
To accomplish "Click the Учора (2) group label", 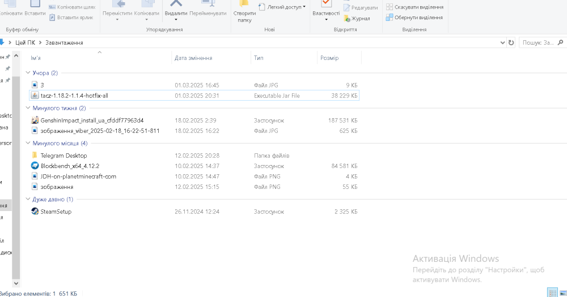I will (x=45, y=73).
